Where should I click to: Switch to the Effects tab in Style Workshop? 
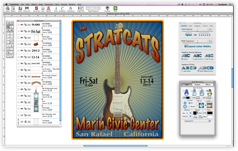(x=208, y=85)
